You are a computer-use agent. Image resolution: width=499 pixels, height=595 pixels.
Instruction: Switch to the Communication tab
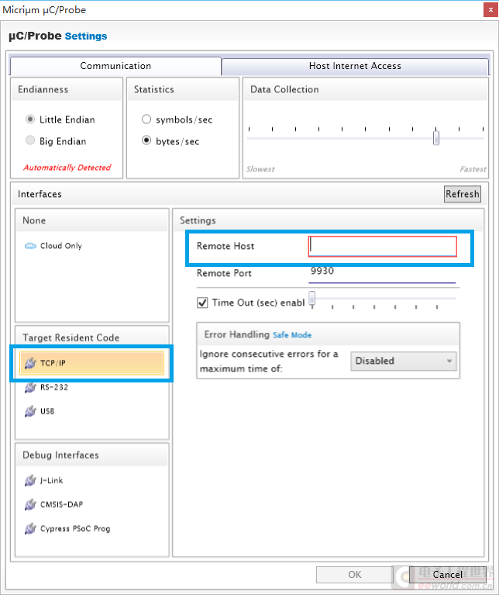coord(115,66)
